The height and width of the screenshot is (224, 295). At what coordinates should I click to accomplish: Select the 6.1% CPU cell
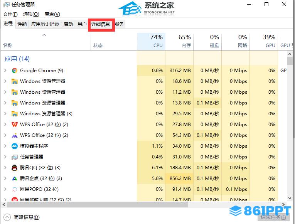pos(151,168)
